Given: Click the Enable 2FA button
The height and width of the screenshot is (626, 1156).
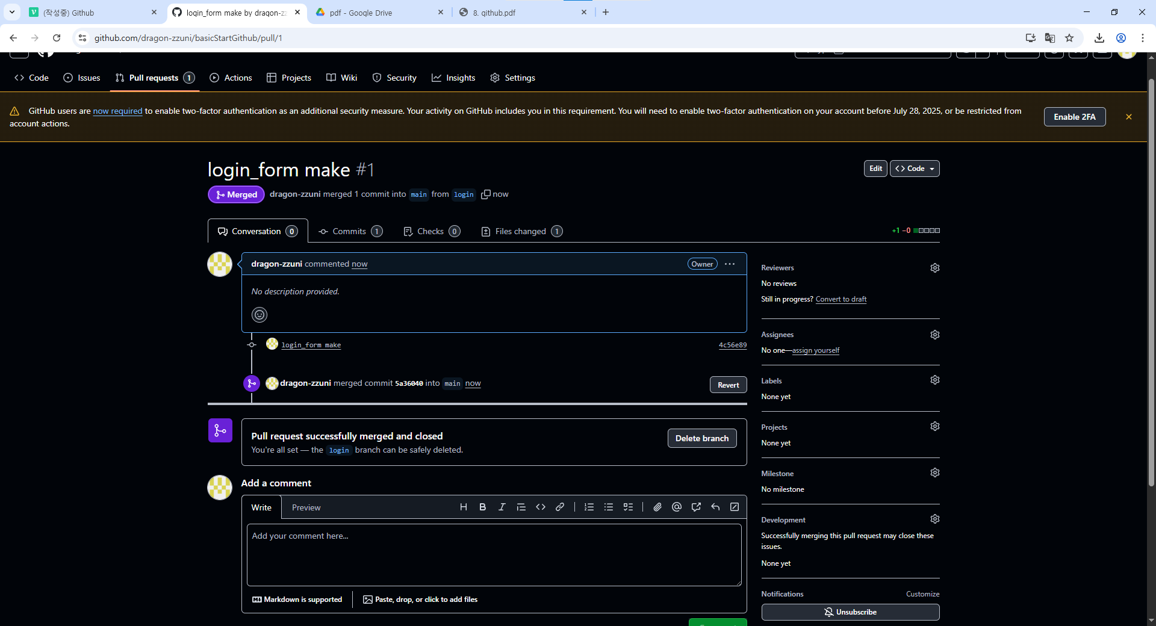Looking at the screenshot, I should pos(1075,117).
